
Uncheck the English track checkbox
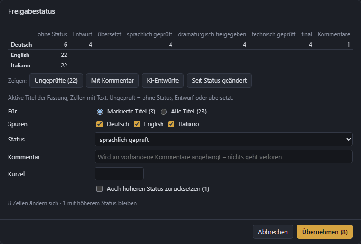click(x=137, y=124)
